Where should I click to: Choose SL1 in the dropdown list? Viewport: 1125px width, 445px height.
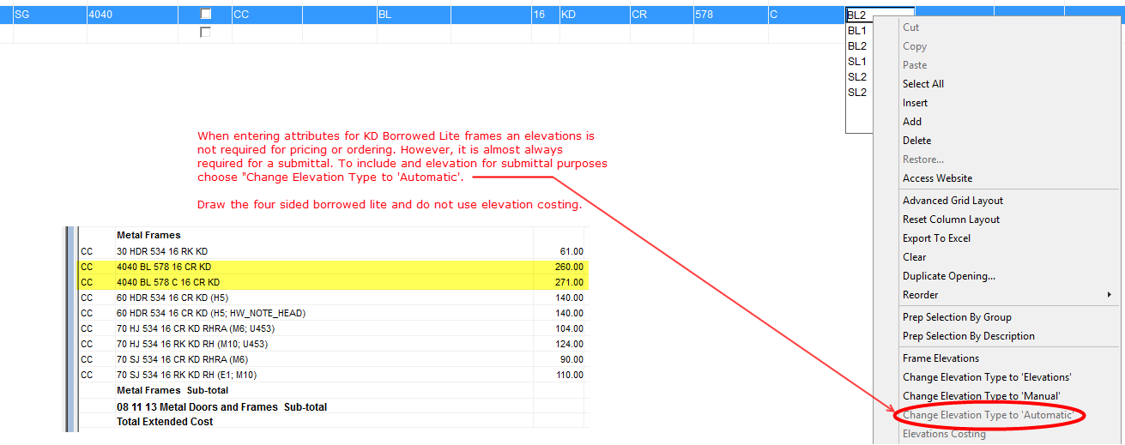(857, 62)
